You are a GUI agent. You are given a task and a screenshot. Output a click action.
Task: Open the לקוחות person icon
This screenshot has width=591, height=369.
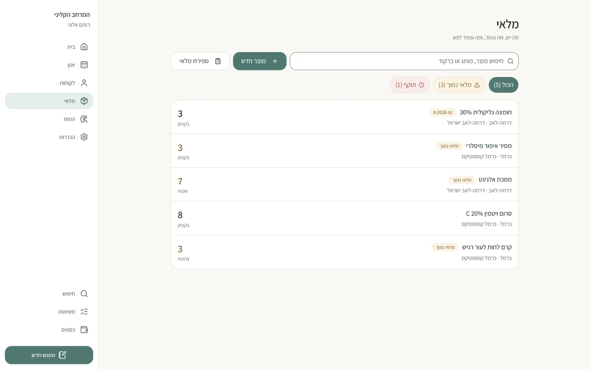click(84, 83)
